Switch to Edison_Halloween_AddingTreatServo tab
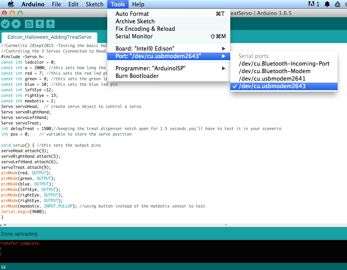Image resolution: width=347 pixels, height=270 pixels. click(x=49, y=37)
